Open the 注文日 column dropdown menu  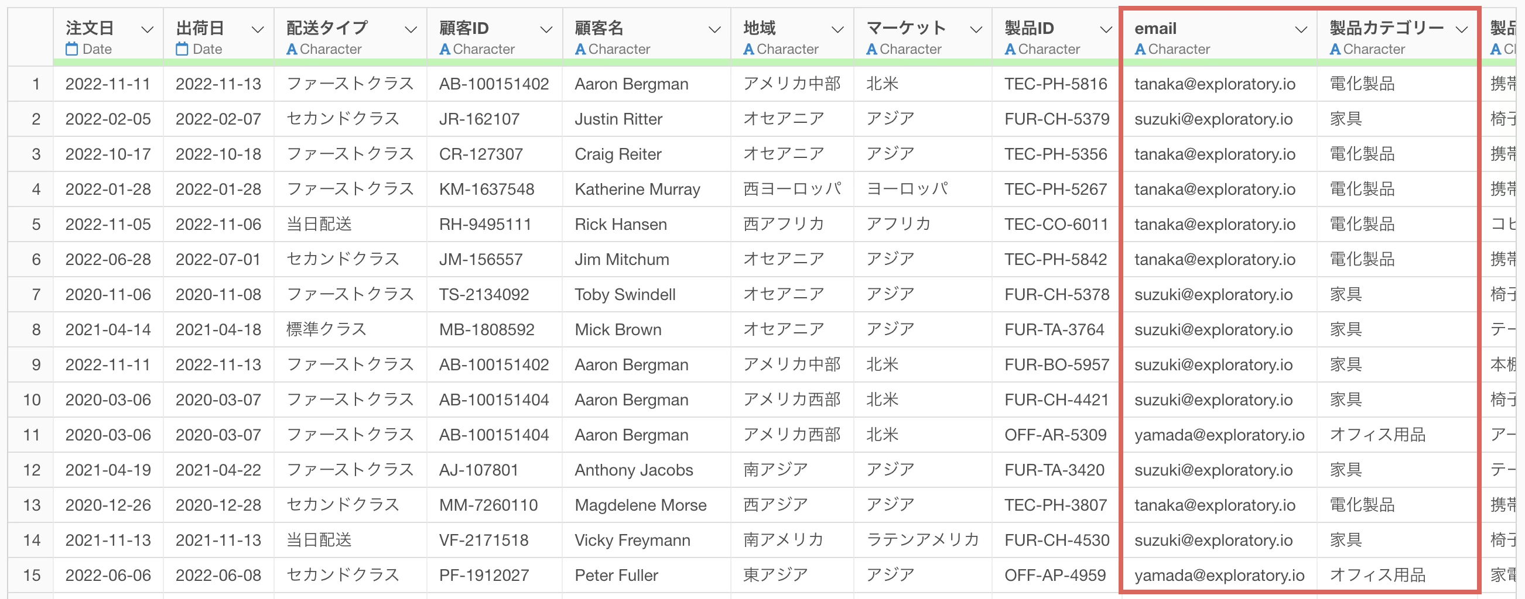click(x=147, y=29)
